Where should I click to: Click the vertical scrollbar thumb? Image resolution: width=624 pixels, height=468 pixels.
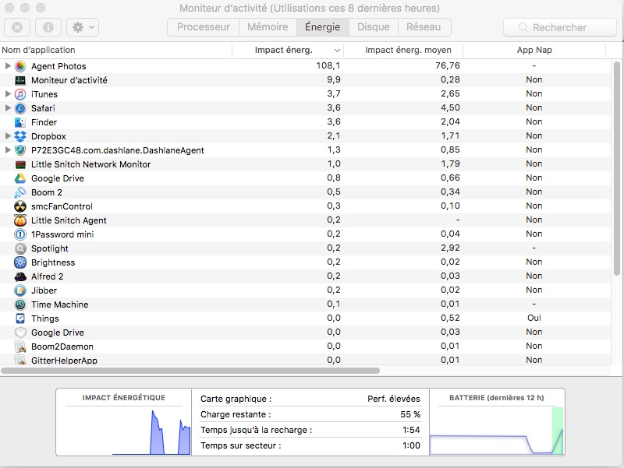click(x=616, y=168)
